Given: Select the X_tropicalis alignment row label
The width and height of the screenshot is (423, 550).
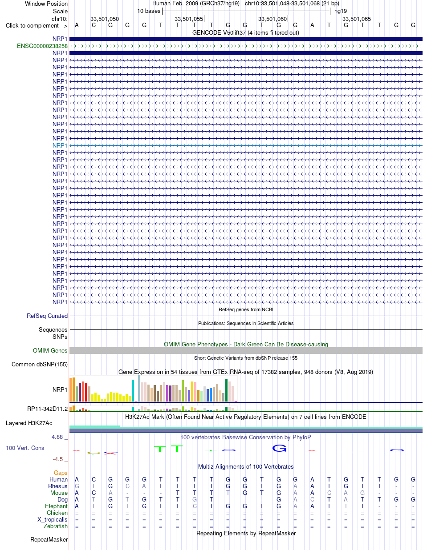Looking at the screenshot, I should point(53,519).
